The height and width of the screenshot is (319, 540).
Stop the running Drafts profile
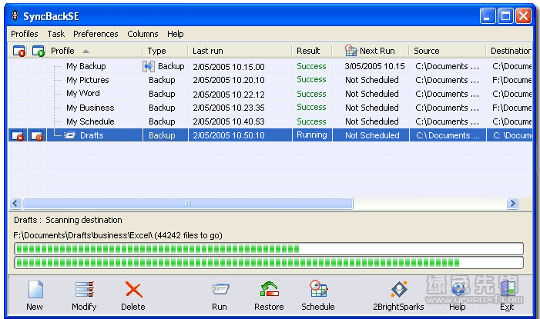[x=18, y=135]
